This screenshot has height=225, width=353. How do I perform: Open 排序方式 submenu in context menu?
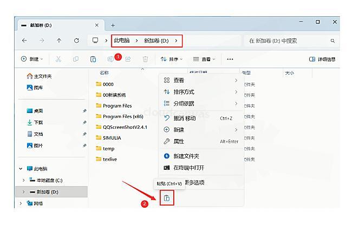pyautogui.click(x=201, y=92)
